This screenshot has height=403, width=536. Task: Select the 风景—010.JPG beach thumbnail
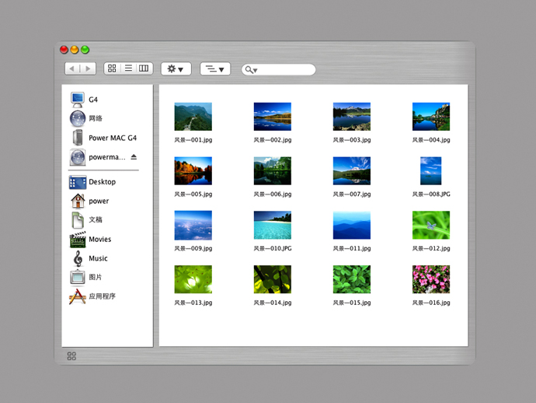(273, 225)
